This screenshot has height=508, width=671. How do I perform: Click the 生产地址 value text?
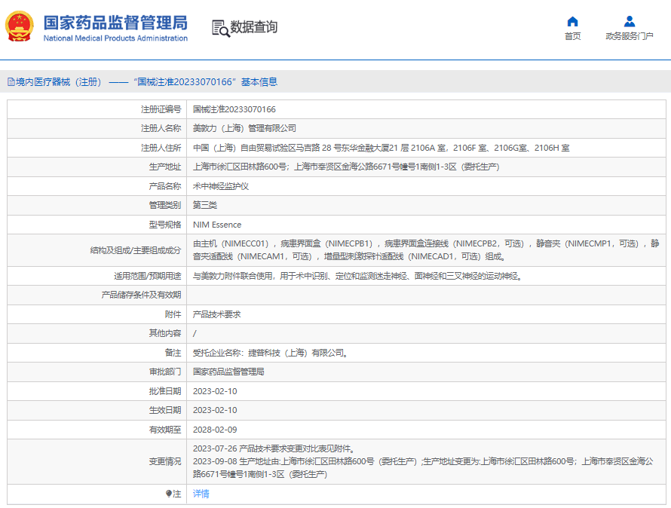point(346,167)
